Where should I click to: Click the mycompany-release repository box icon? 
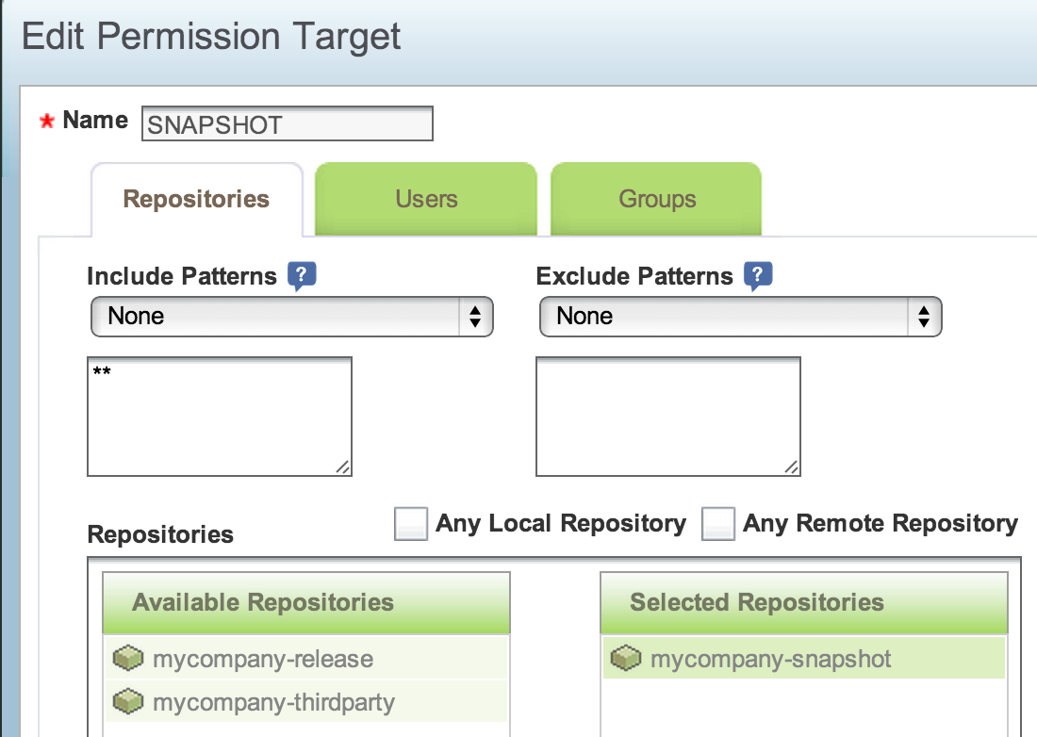[127, 659]
